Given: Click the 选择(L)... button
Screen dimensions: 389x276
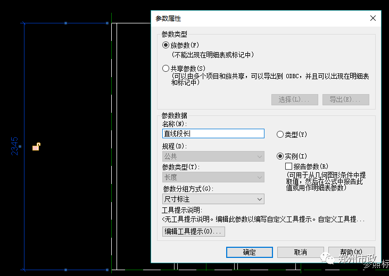Looking at the screenshot, I should tap(294, 99).
